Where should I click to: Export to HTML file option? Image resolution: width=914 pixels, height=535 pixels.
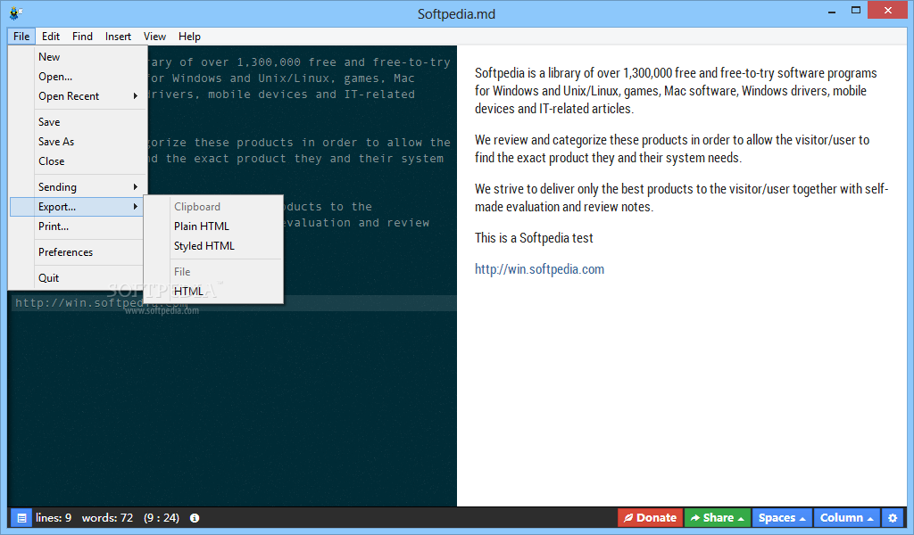[213, 291]
